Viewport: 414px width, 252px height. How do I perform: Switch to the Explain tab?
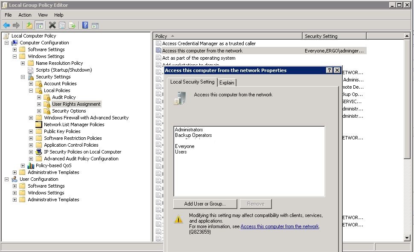click(227, 82)
